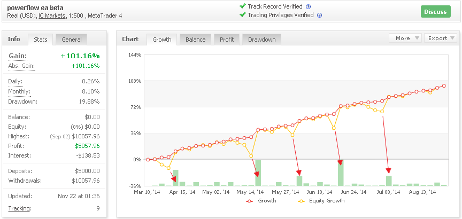Click the powerflow ea beta title
Viewport: 462px width, 219px height.
pyautogui.click(x=35, y=8)
